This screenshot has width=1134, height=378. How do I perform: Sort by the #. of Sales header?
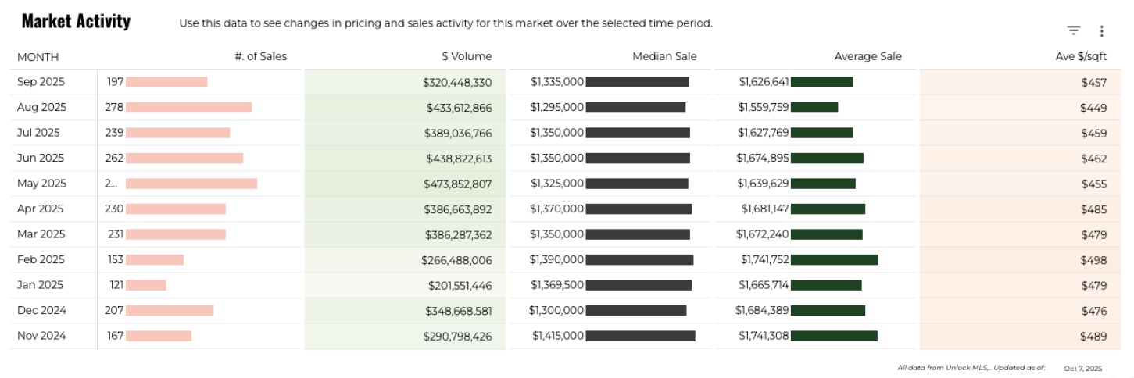coord(260,56)
